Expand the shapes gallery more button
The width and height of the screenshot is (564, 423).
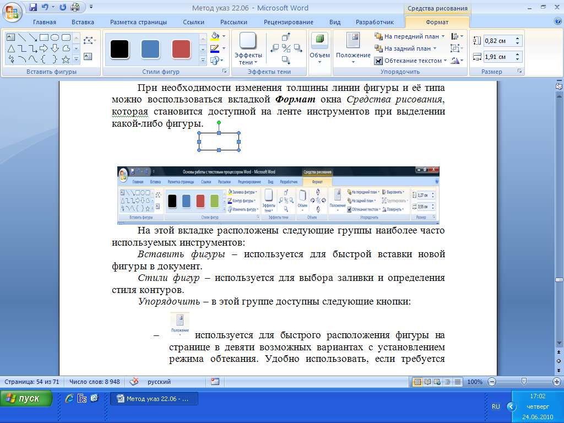(76, 59)
